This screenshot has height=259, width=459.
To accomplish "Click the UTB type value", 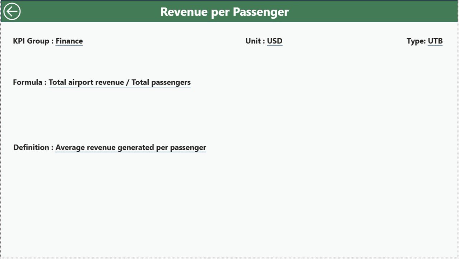I will coord(435,41).
